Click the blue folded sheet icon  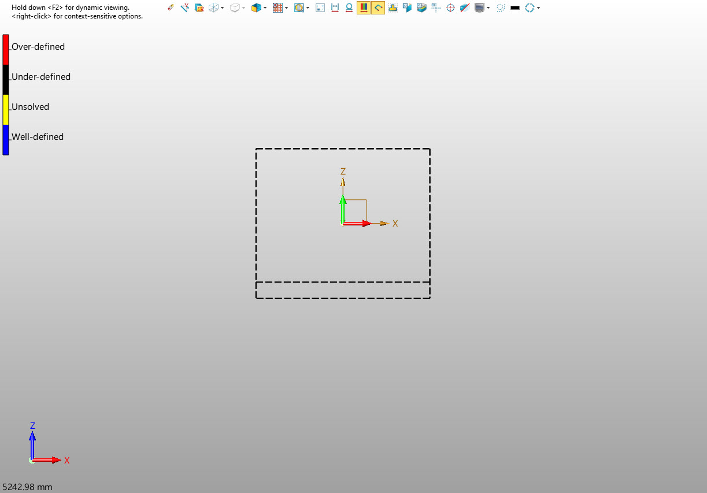click(407, 8)
